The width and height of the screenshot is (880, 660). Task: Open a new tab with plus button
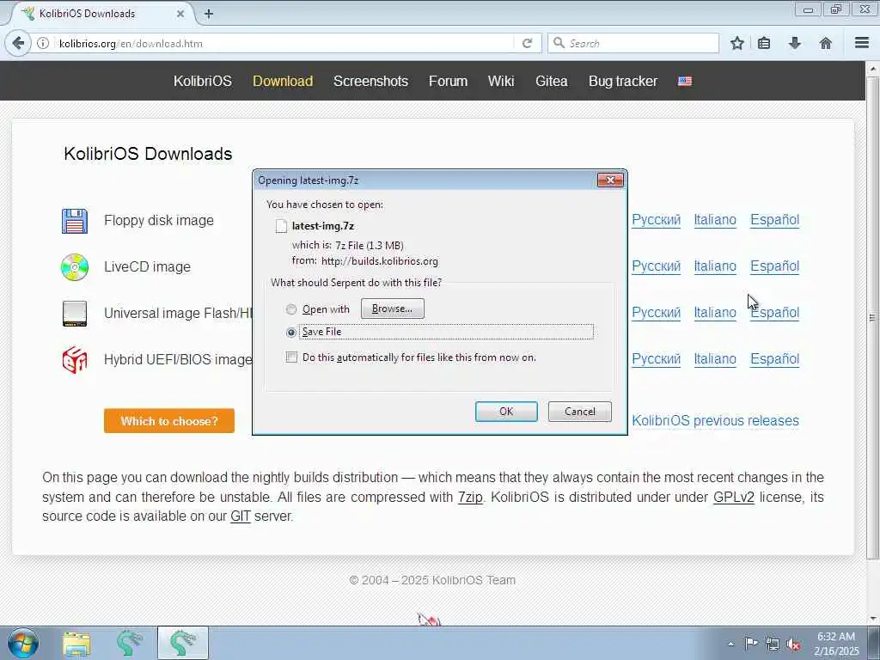[209, 14]
